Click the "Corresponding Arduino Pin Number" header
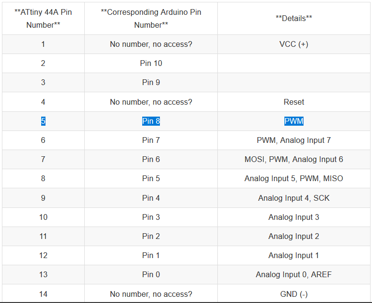Image resolution: width=372 pixels, height=303 pixels. point(151,19)
